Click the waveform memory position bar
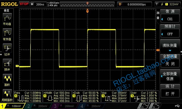Screen dimensions: 182x109 point(87,4)
